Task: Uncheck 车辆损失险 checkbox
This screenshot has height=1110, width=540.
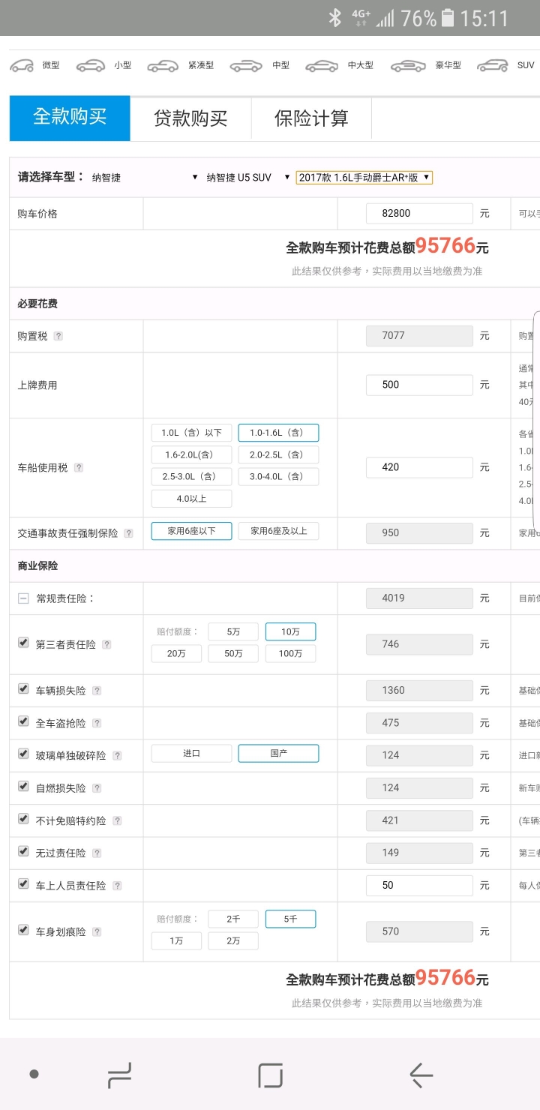Action: point(24,689)
